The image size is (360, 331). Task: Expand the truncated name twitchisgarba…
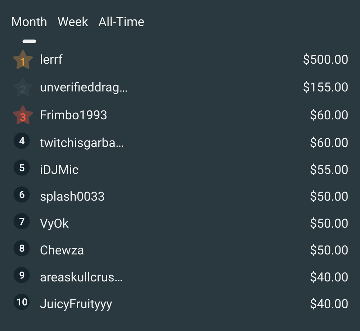coord(81,142)
